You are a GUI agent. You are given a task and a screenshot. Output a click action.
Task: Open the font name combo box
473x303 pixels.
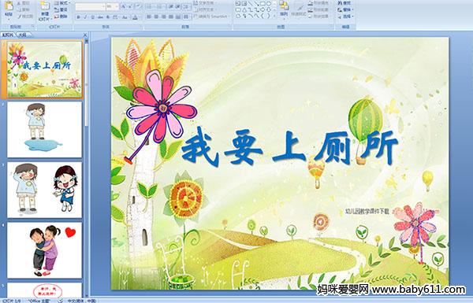[x=90, y=6]
